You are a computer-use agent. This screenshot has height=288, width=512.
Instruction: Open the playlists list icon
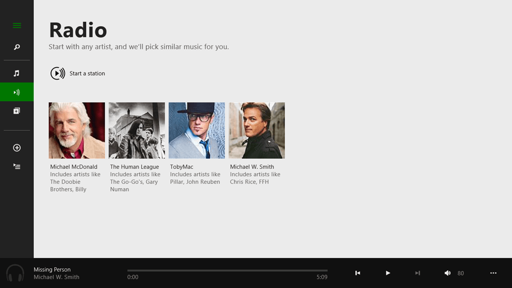coord(16,166)
